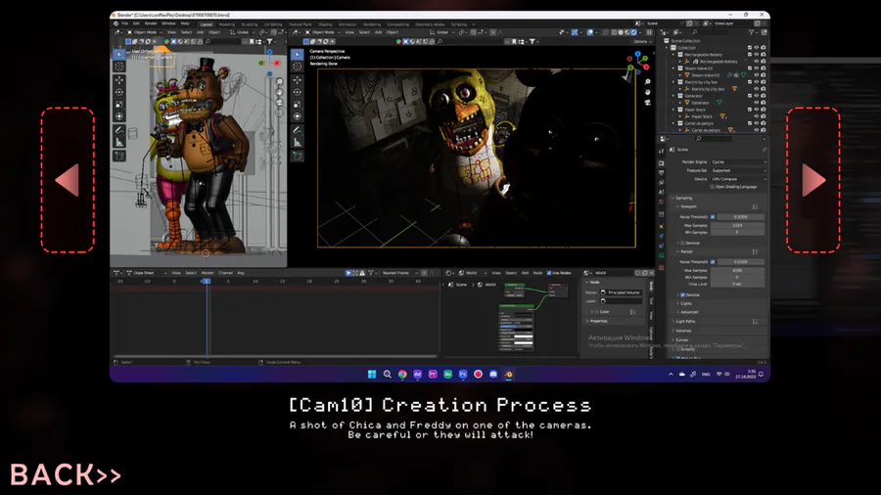Select the Measure tool in left viewport
This screenshot has height=495, width=881.
point(119,143)
